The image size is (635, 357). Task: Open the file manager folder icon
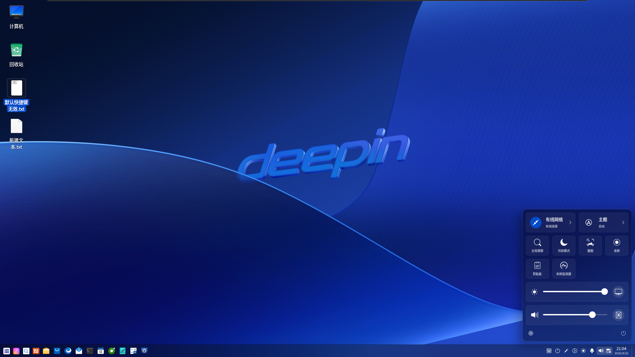46,351
